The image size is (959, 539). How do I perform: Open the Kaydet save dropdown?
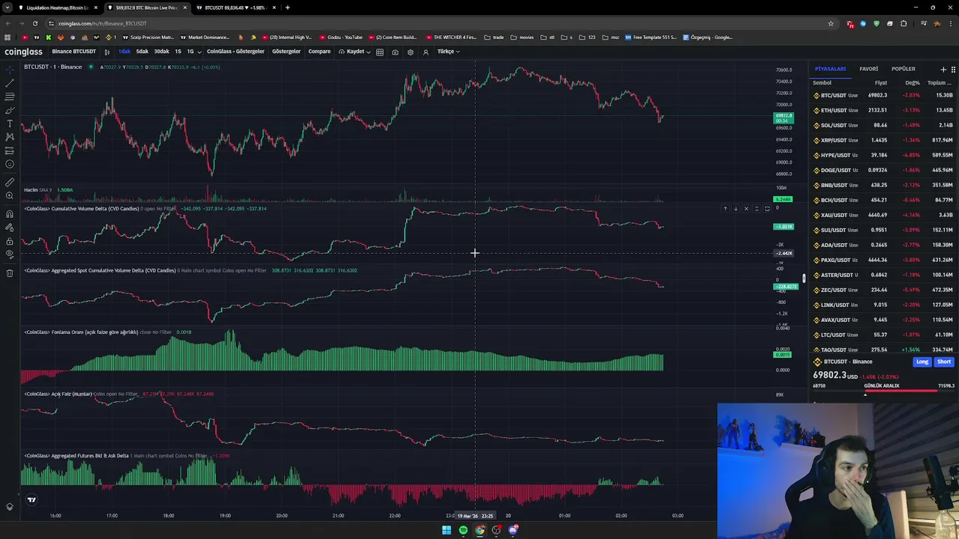[x=354, y=52]
